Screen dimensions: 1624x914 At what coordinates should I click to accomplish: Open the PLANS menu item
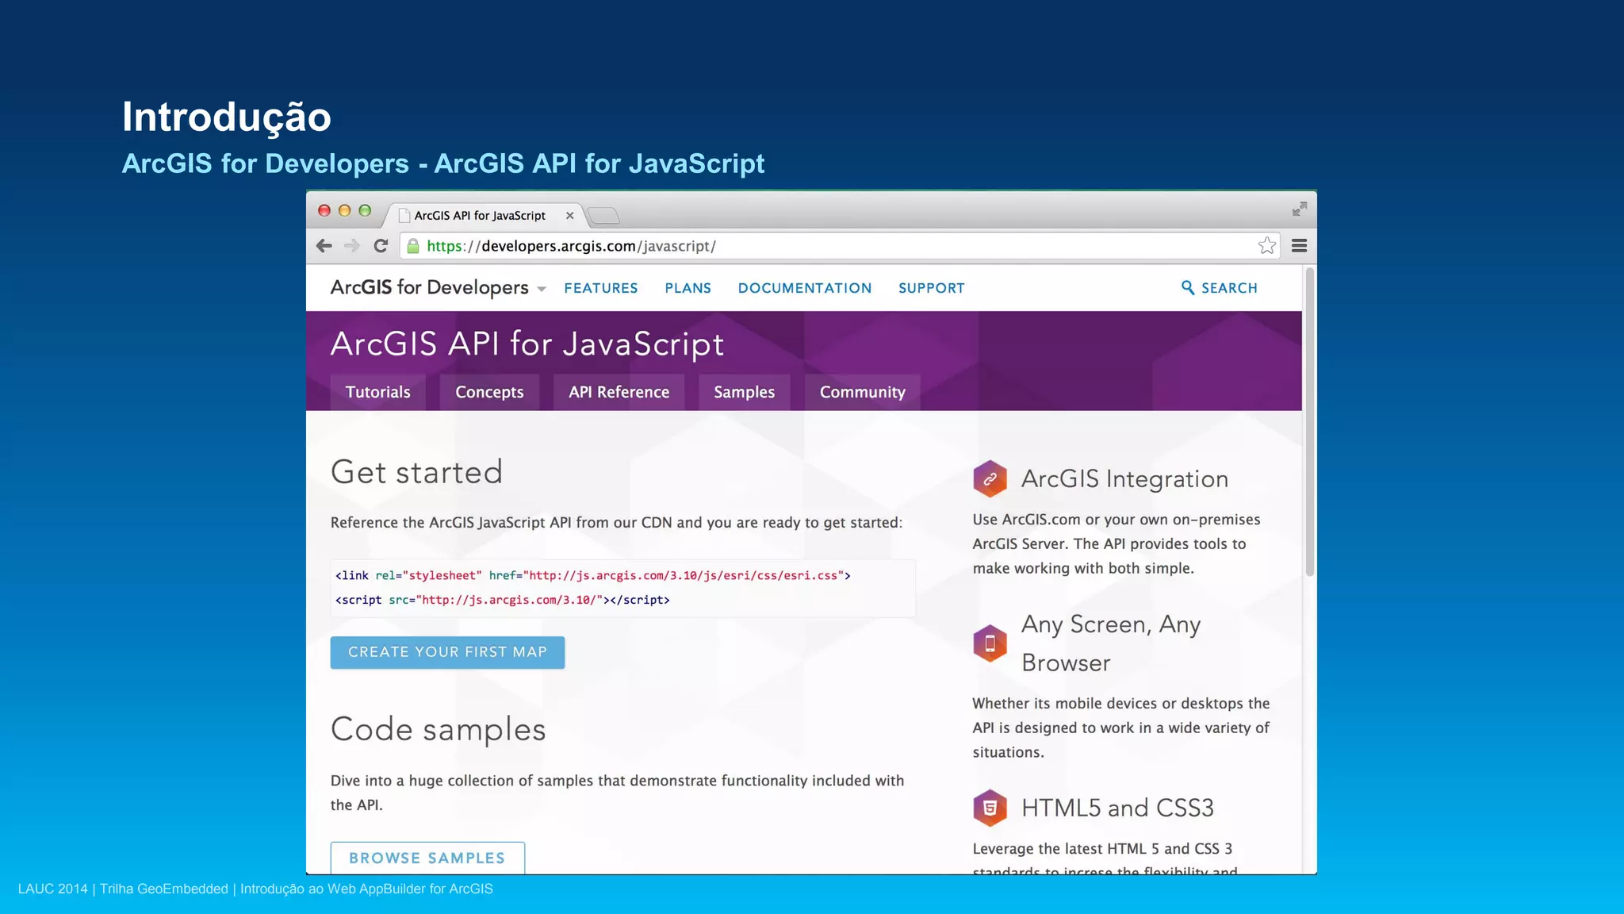pos(688,288)
